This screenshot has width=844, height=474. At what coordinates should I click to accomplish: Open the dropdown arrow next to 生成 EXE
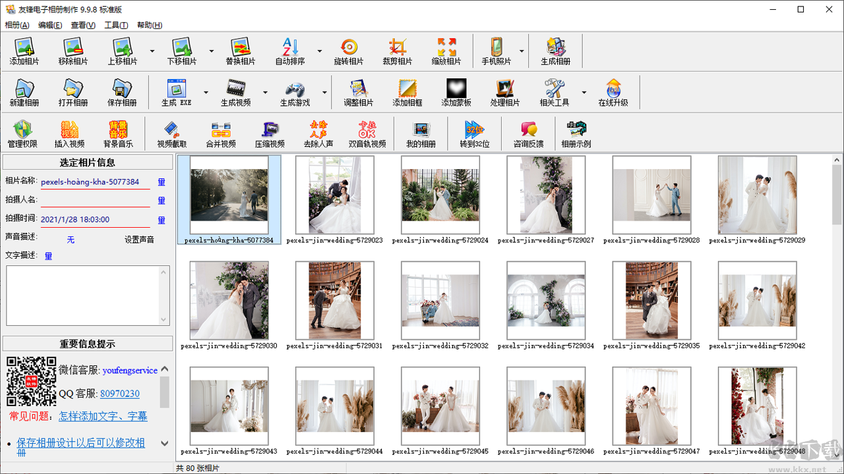tap(206, 93)
